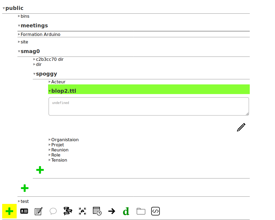Screen dimensions: 275x220
Task: Expand Formation Arduino triangle
Action: 19,34
